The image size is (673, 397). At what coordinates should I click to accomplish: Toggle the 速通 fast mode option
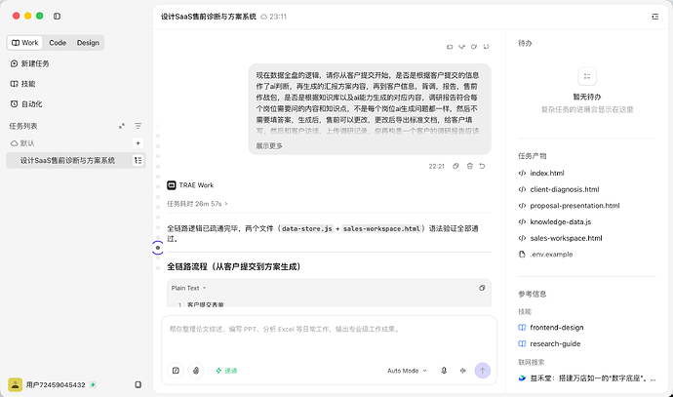226,371
